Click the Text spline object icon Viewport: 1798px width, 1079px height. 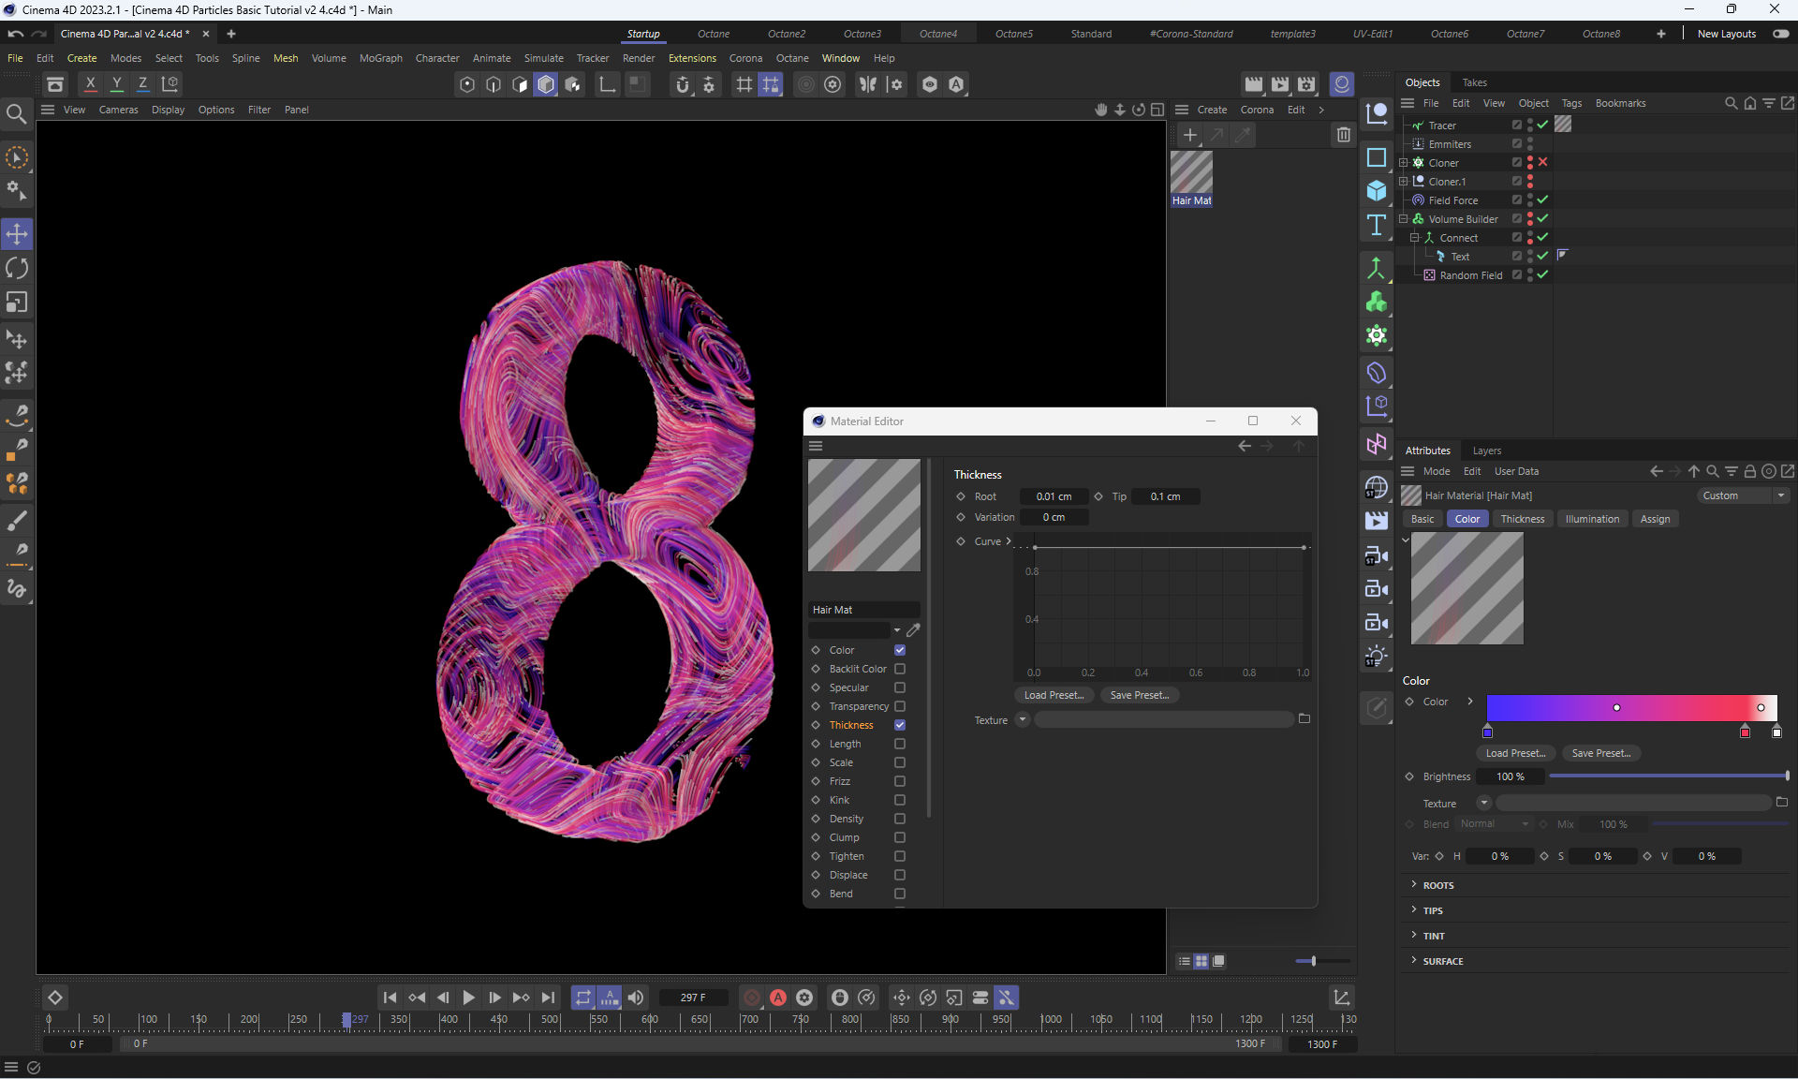(1376, 225)
